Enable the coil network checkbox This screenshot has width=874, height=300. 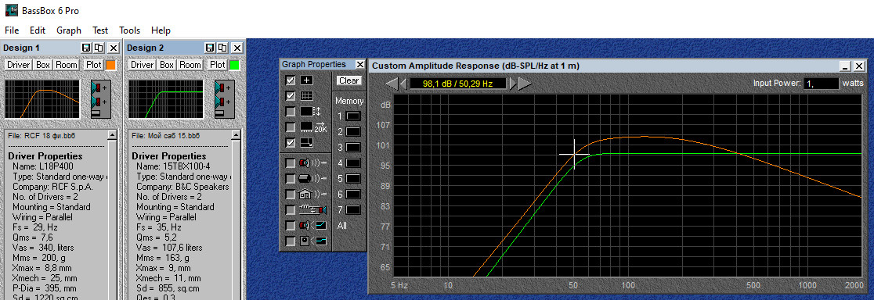point(291,210)
